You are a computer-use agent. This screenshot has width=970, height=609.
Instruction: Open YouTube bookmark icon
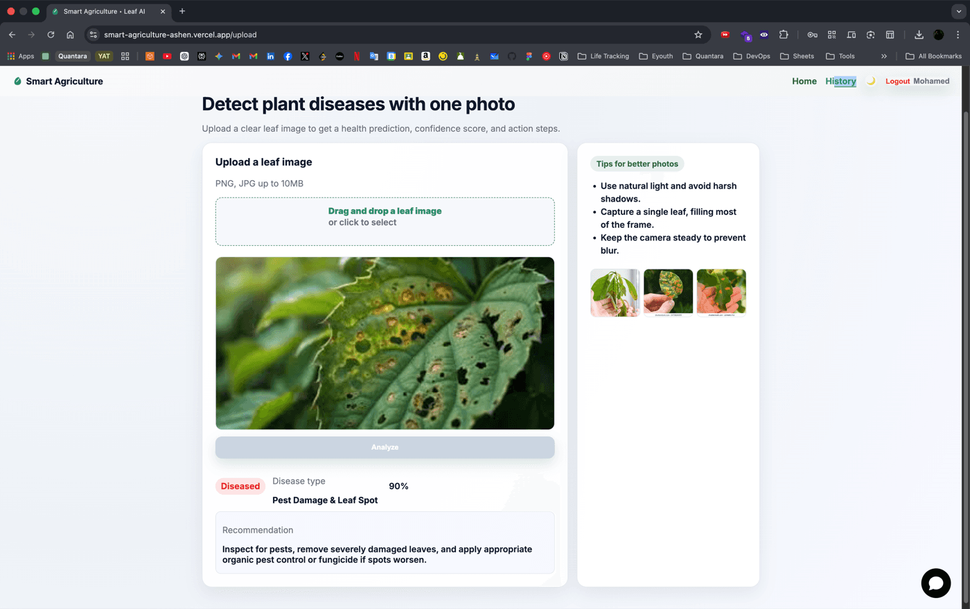(x=167, y=56)
